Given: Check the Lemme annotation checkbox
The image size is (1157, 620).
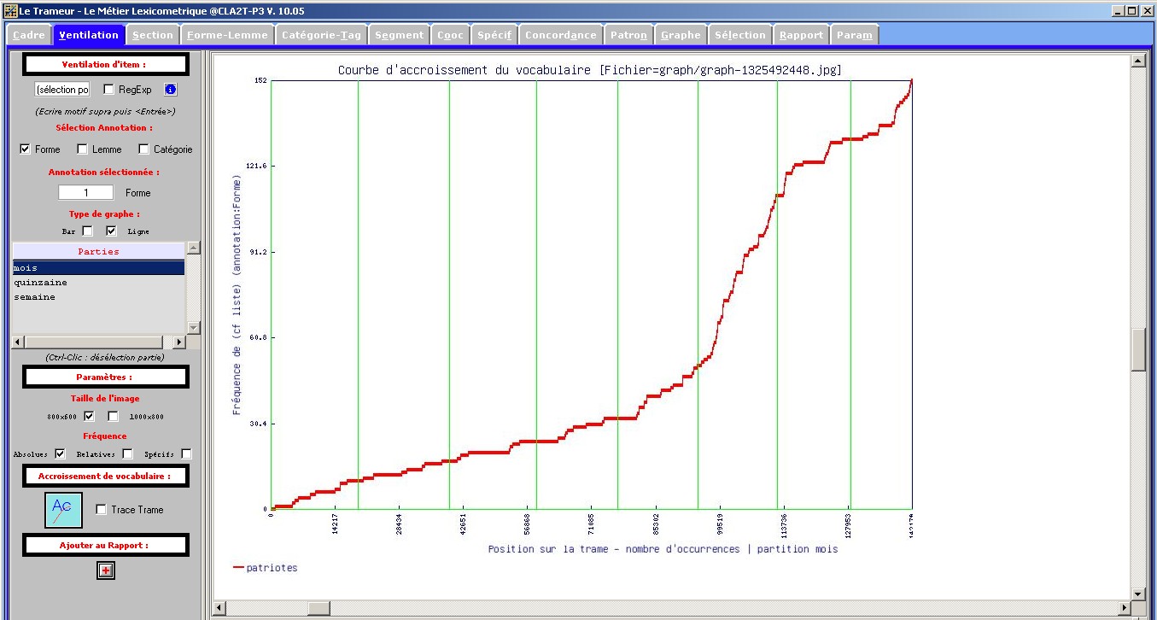Looking at the screenshot, I should pos(82,149).
